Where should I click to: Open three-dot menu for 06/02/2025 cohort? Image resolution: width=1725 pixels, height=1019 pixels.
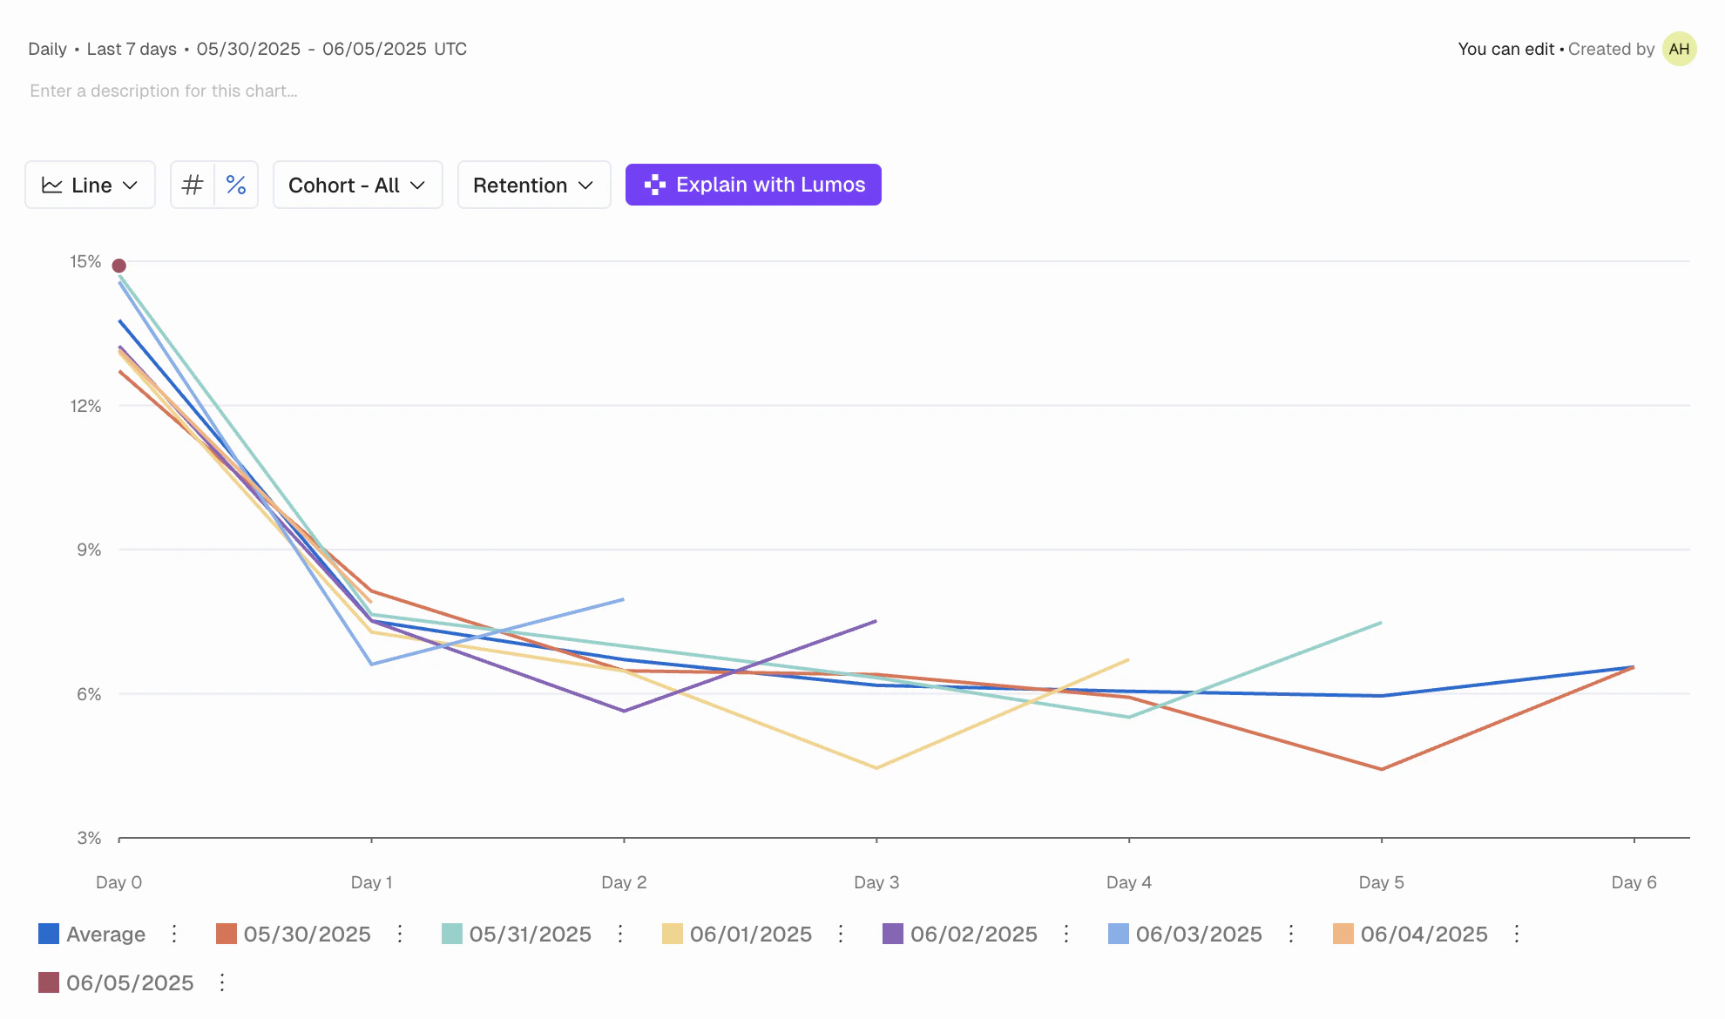coord(1066,934)
